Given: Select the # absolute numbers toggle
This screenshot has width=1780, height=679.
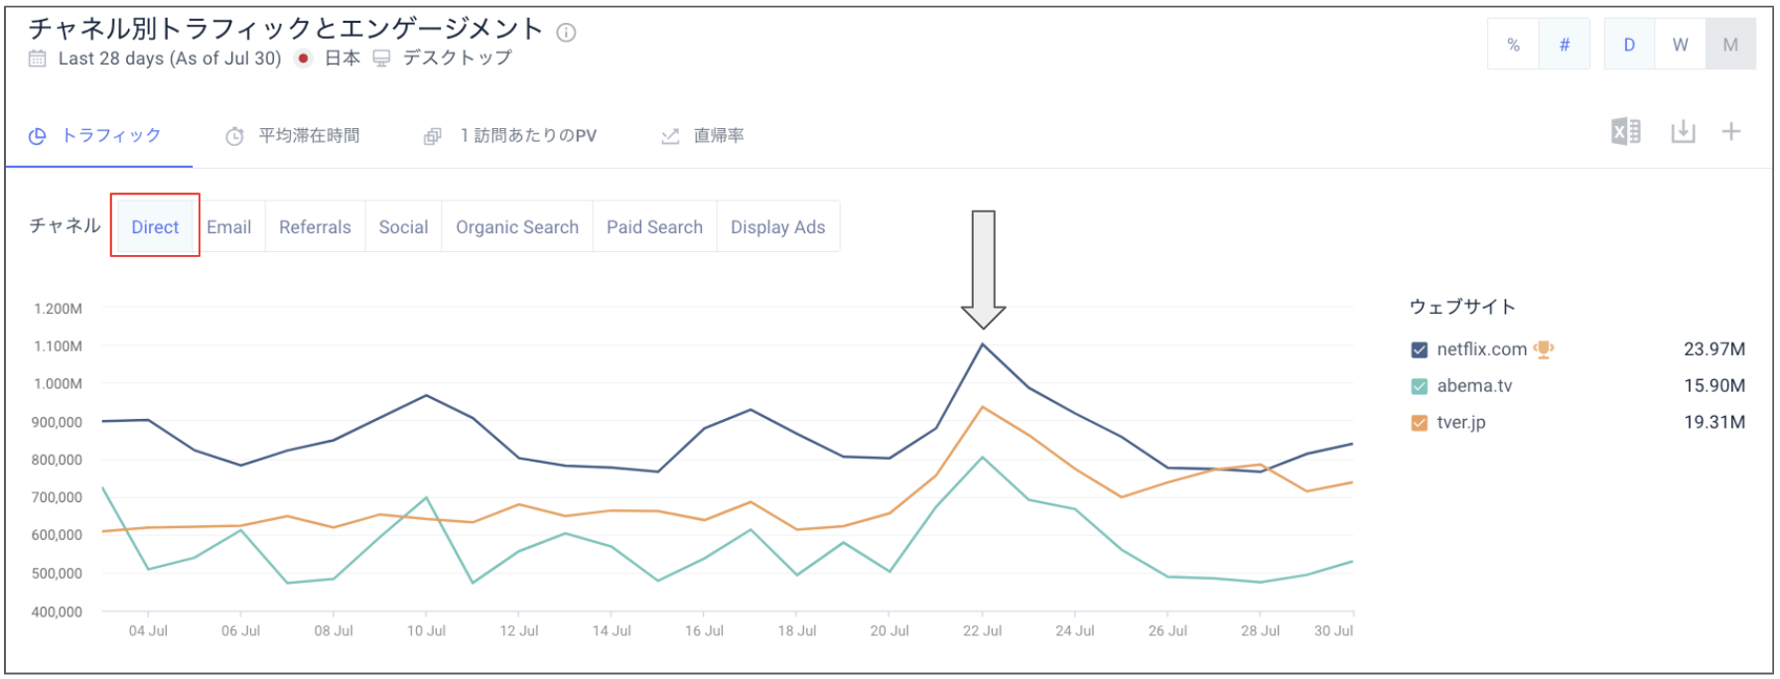Looking at the screenshot, I should click(x=1565, y=45).
